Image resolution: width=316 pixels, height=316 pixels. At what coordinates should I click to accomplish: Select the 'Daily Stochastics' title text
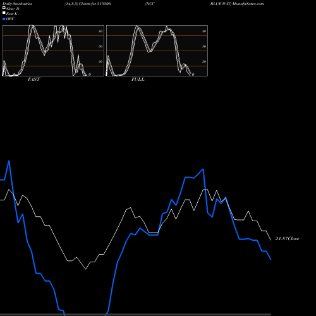[17, 4]
